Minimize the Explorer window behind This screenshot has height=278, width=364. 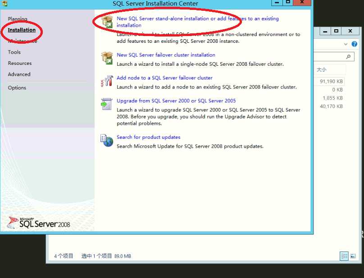tap(325, 31)
